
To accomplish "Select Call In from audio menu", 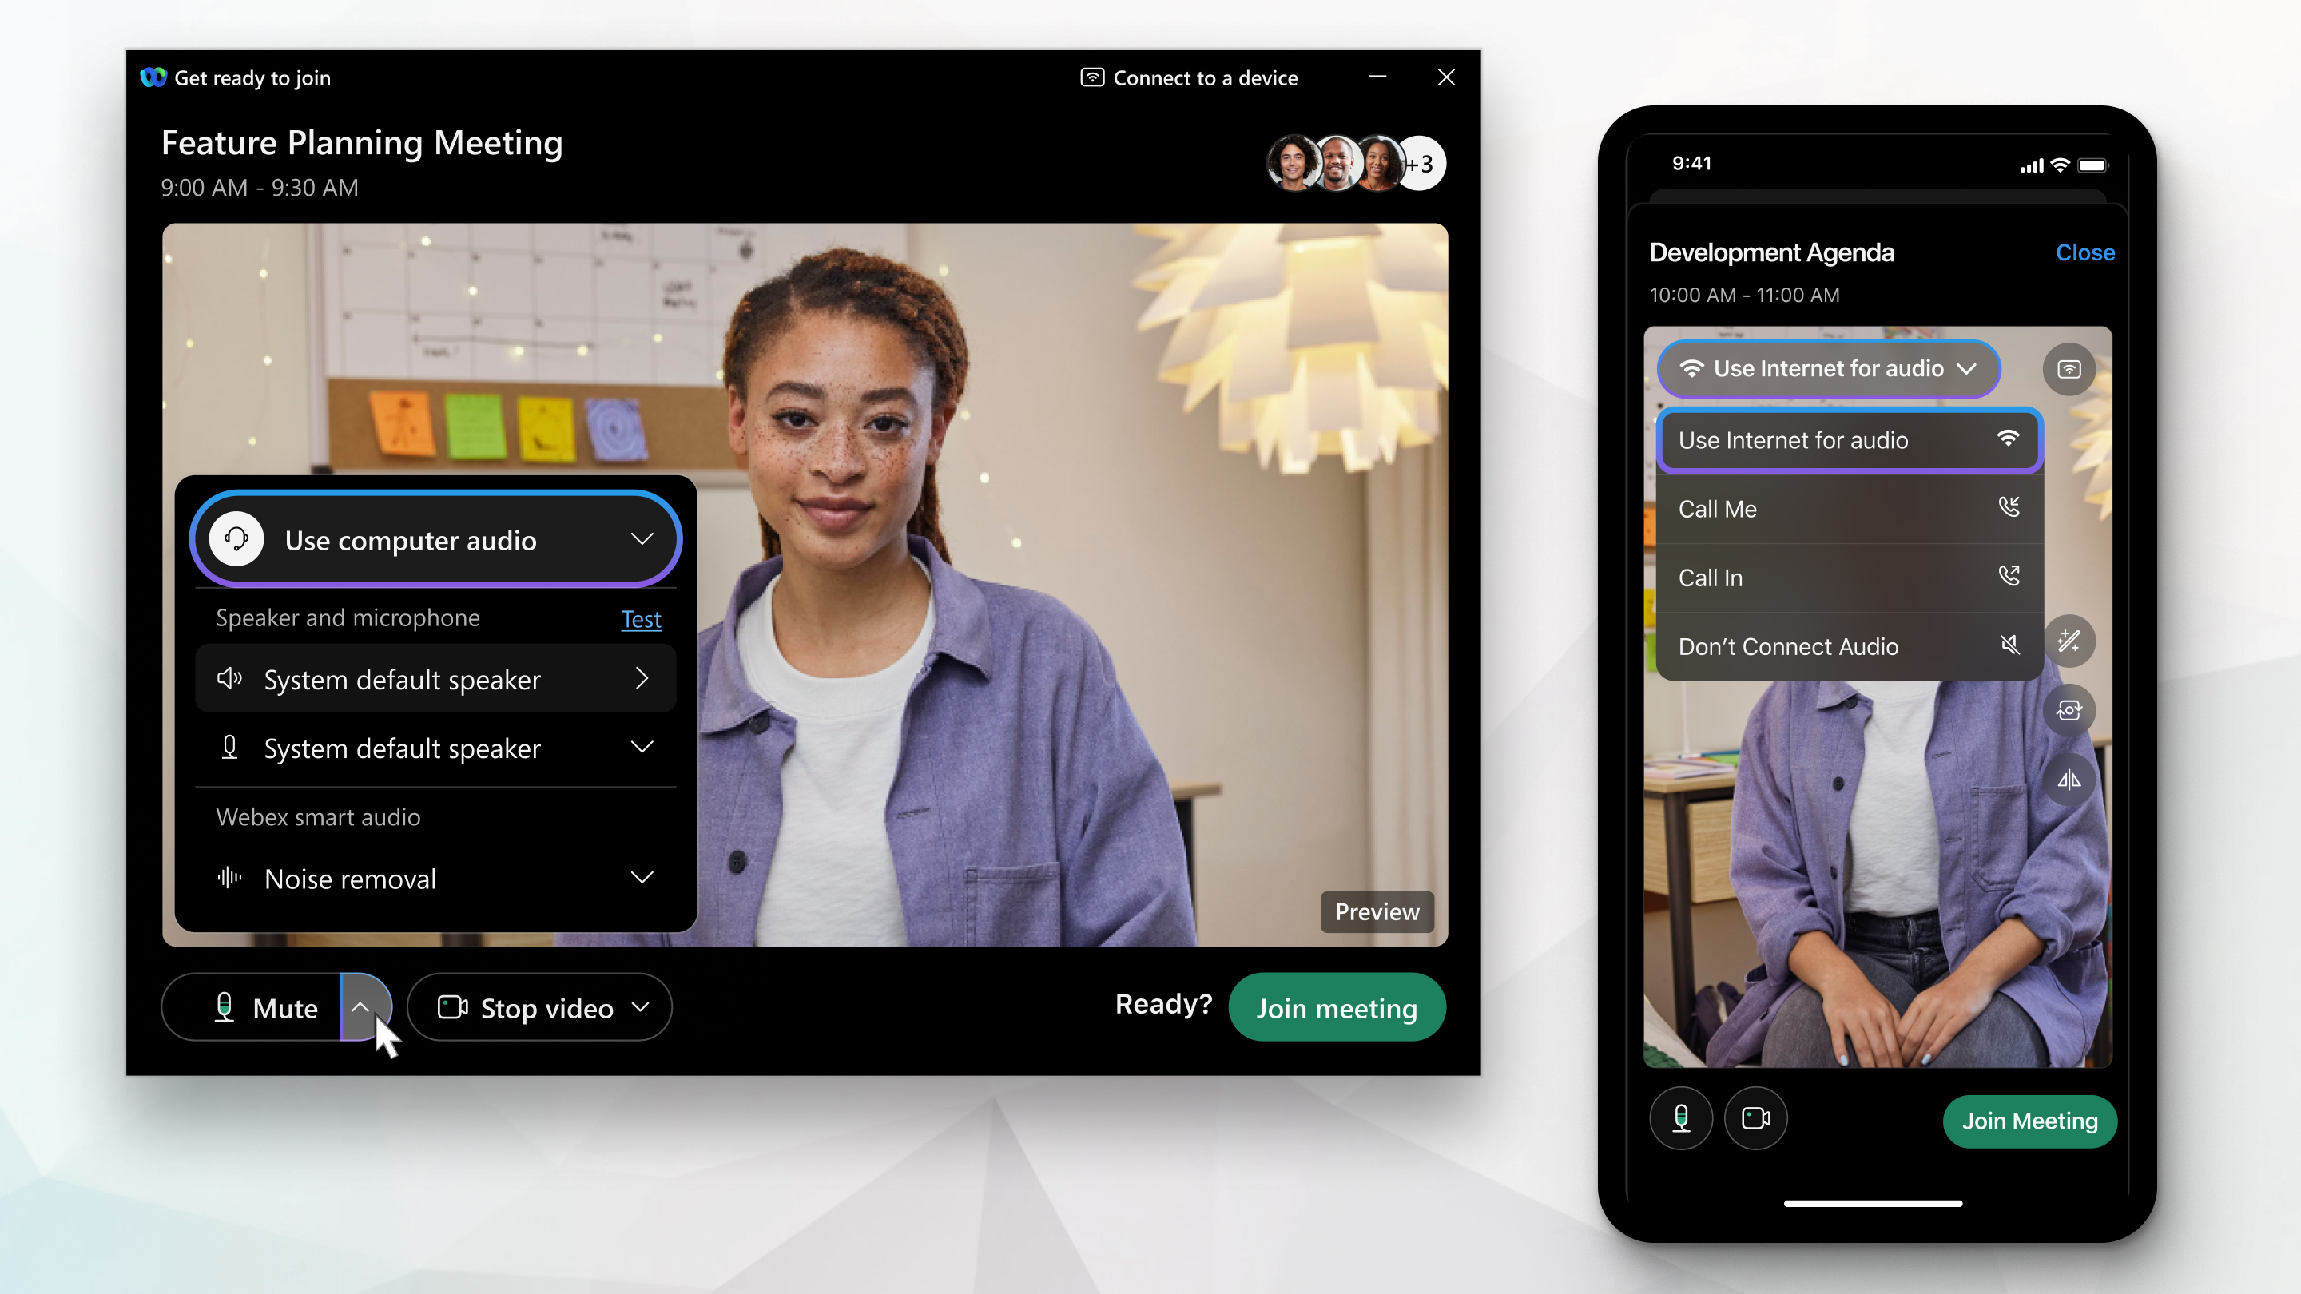I will point(1844,577).
